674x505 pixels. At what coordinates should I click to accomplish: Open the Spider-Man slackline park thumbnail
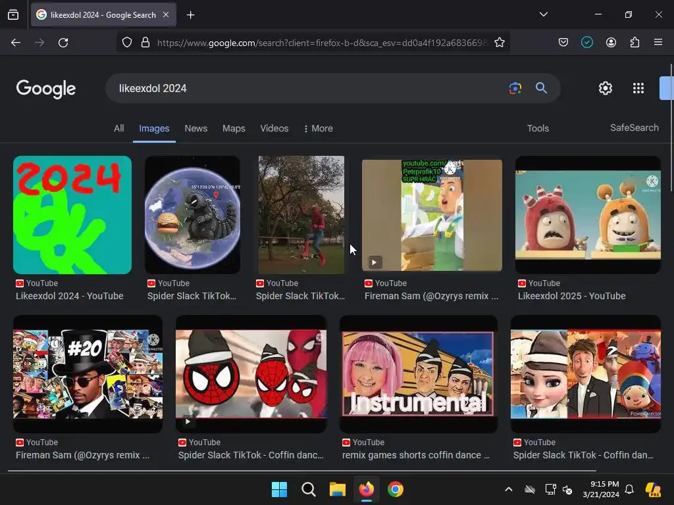[301, 215]
